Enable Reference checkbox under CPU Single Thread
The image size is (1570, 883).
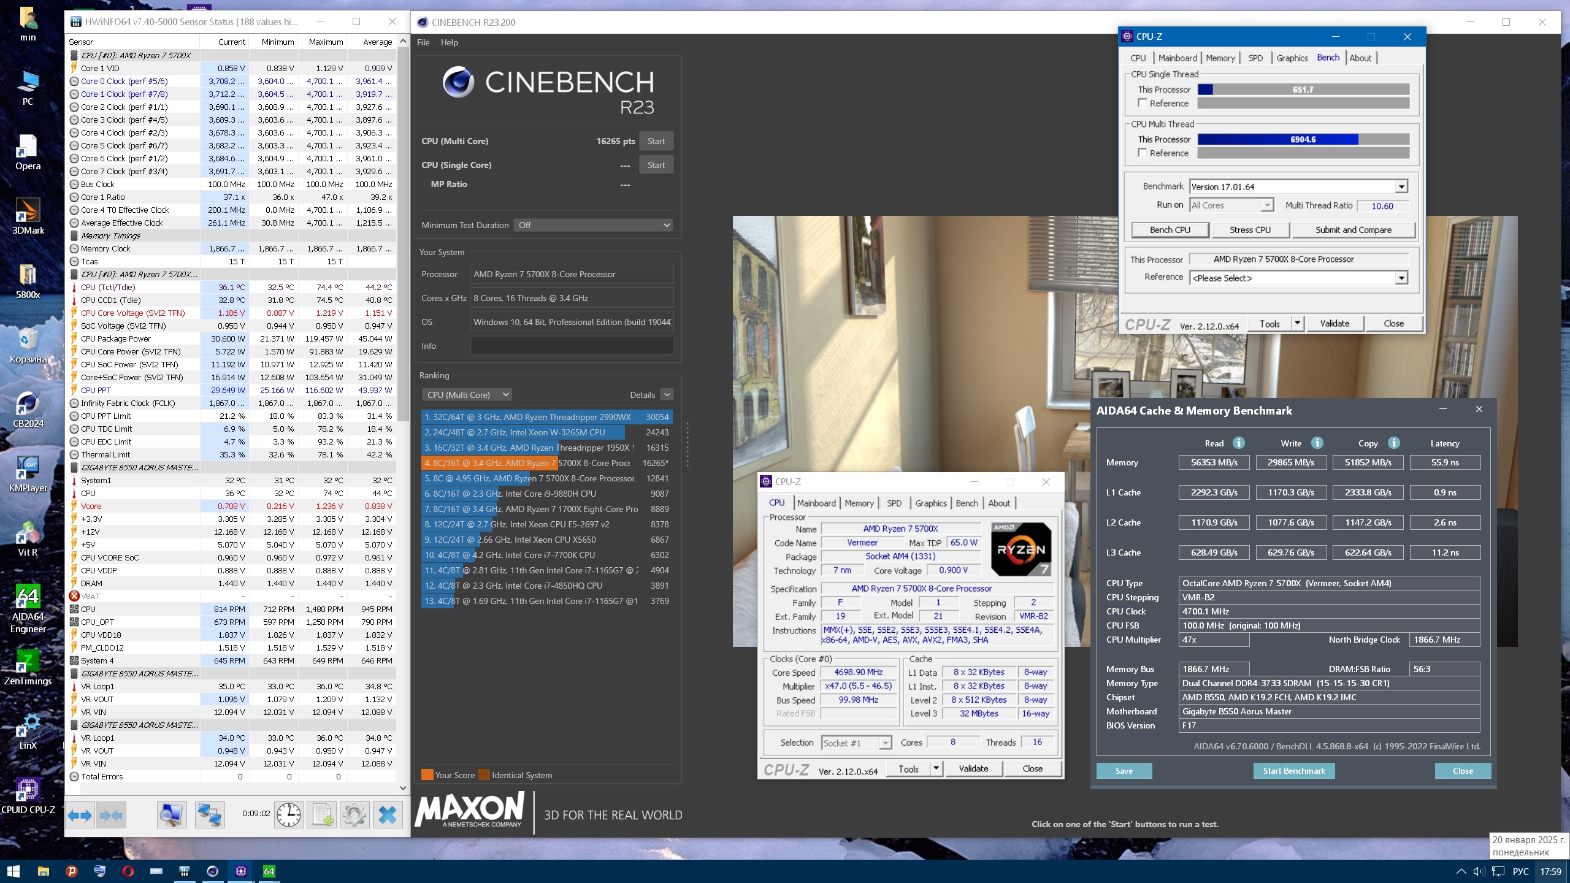click(1142, 103)
